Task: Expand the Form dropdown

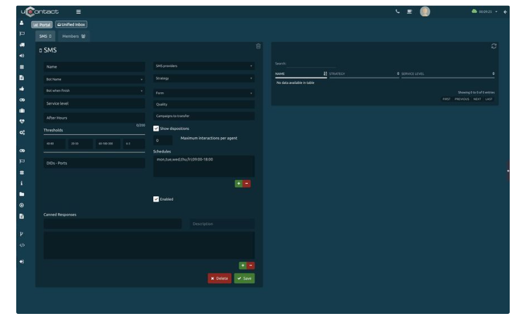Action: point(203,93)
